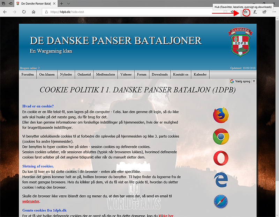Expand the tab preview chevron
Image resolution: width=279 pixels, height=217 pixels.
[x=69, y=3]
